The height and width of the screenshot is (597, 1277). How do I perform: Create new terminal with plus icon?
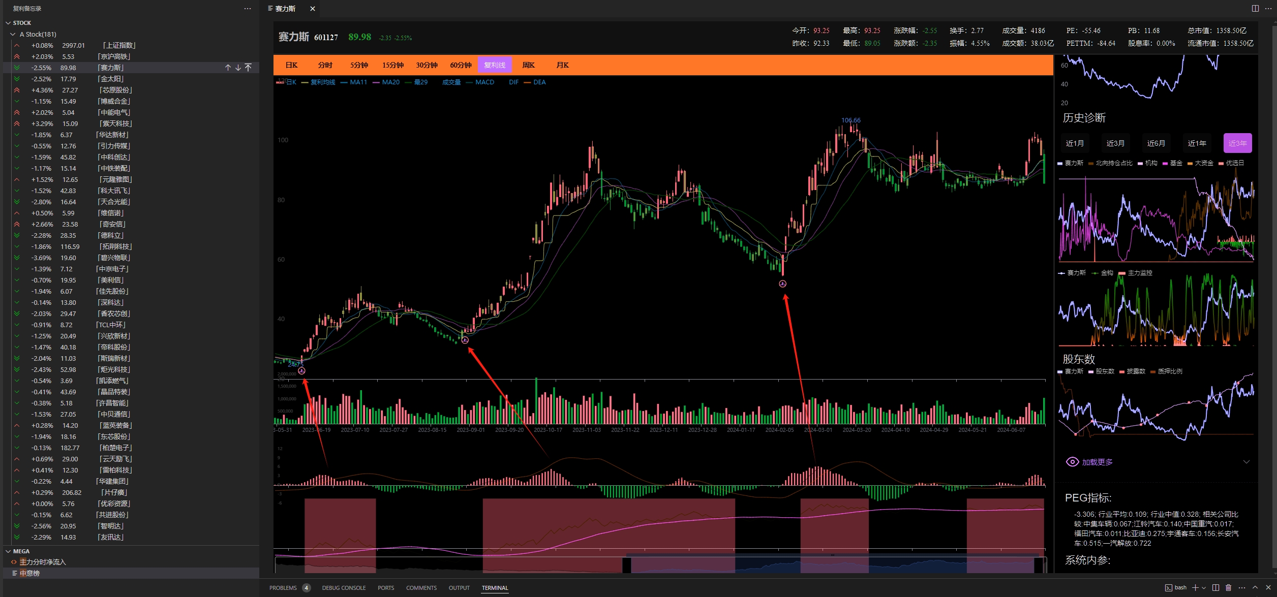click(1195, 587)
